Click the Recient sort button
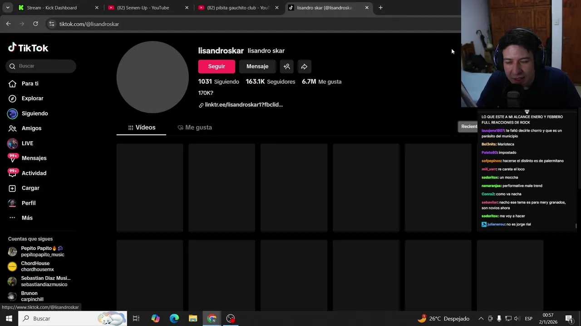 pos(469,126)
